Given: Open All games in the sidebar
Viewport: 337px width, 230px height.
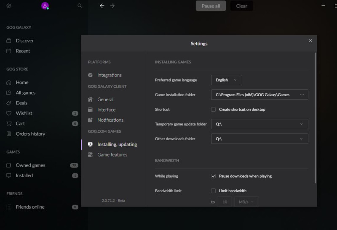Looking at the screenshot, I should tap(25, 93).
